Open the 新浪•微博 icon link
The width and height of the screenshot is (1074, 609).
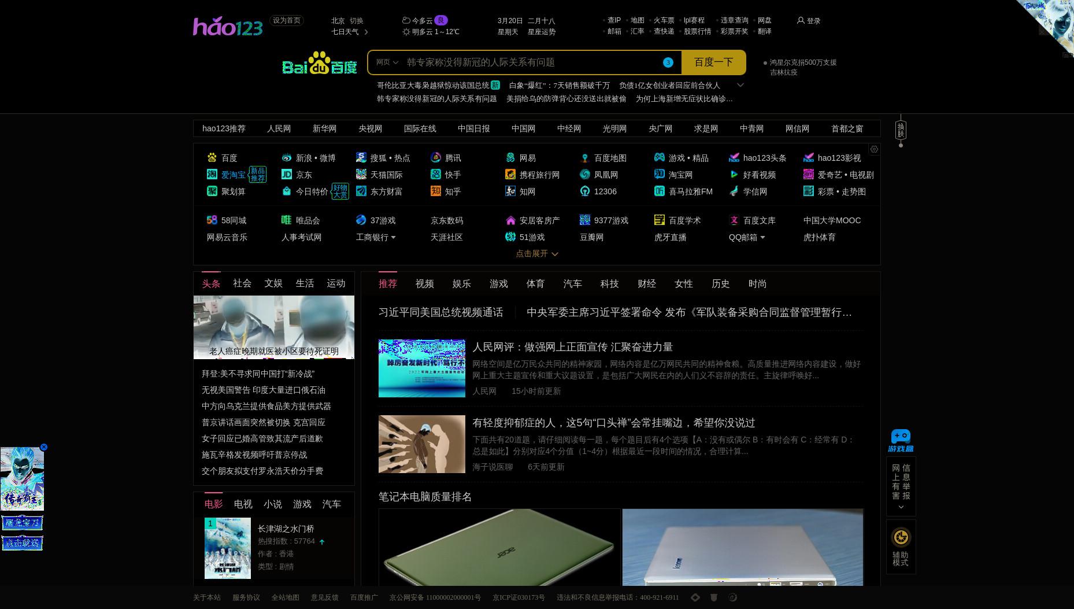point(287,157)
